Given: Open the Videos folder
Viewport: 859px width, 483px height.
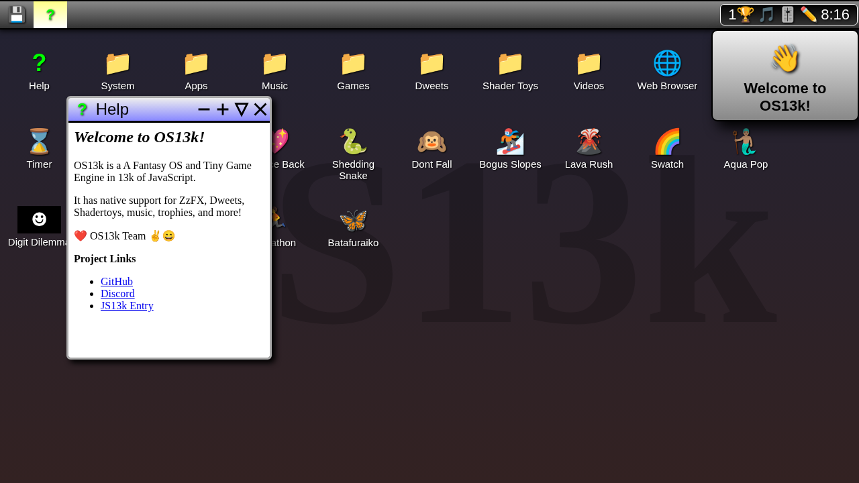Looking at the screenshot, I should point(589,70).
